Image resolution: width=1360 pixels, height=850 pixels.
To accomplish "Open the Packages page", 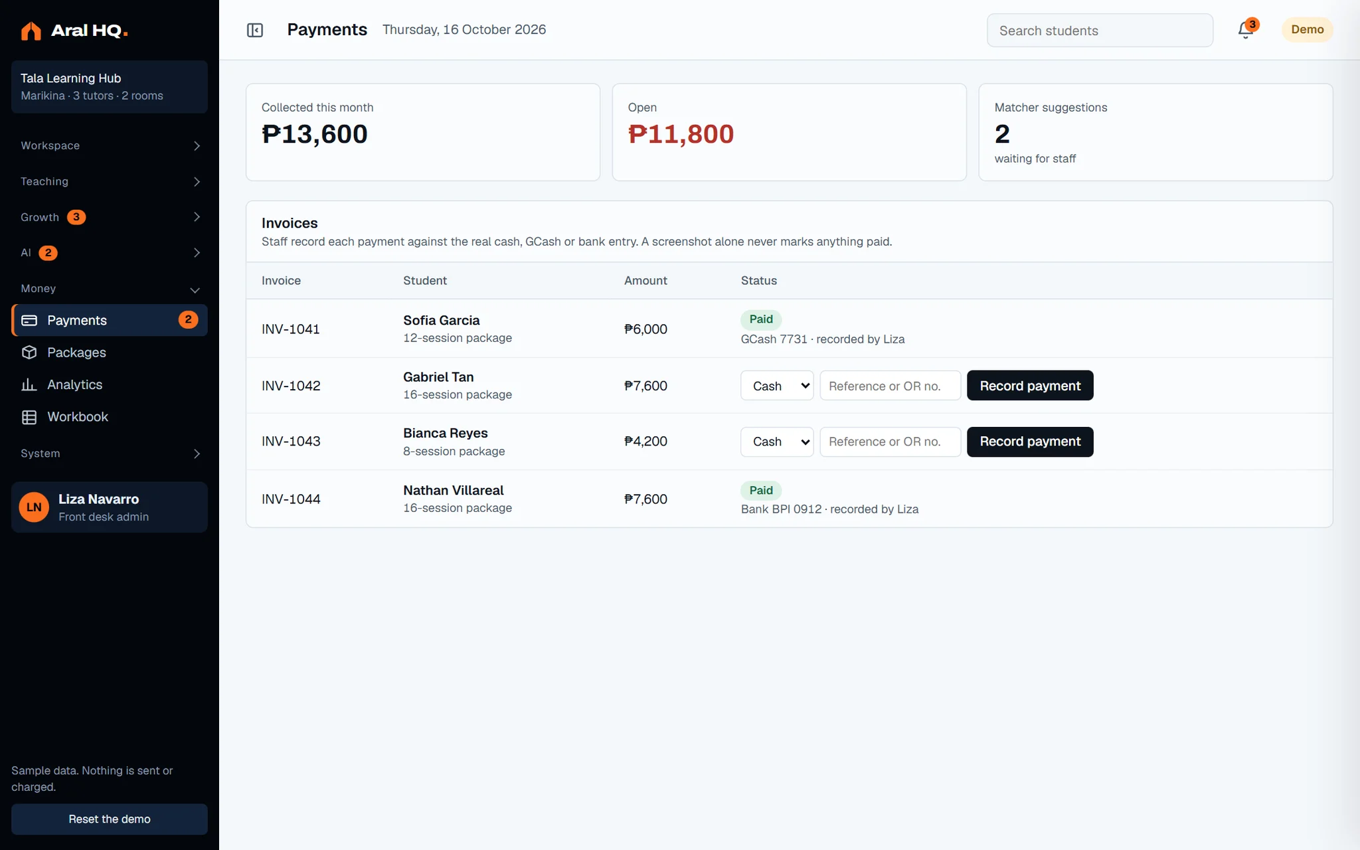I will coord(110,353).
